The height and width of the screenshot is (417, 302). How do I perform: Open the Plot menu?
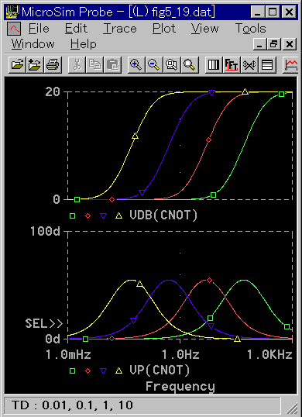point(164,28)
